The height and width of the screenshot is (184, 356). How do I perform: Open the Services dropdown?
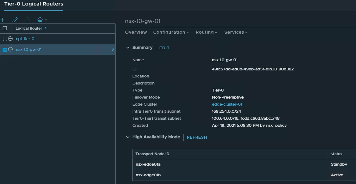tap(235, 32)
